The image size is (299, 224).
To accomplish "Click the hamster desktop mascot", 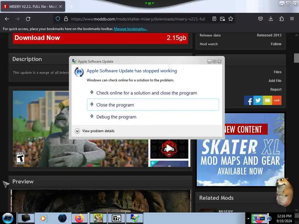I will tap(284, 192).
